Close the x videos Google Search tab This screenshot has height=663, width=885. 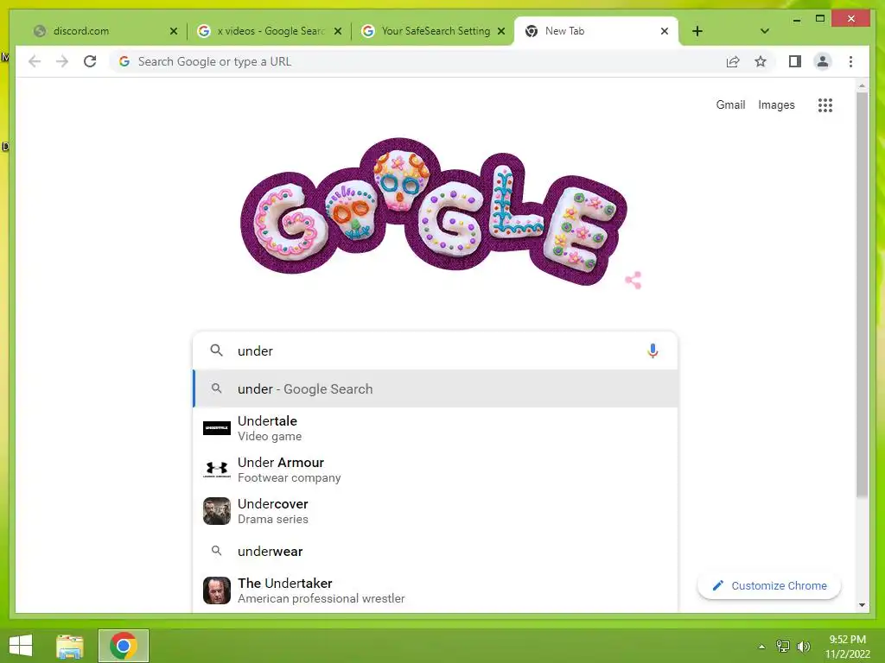tap(338, 31)
